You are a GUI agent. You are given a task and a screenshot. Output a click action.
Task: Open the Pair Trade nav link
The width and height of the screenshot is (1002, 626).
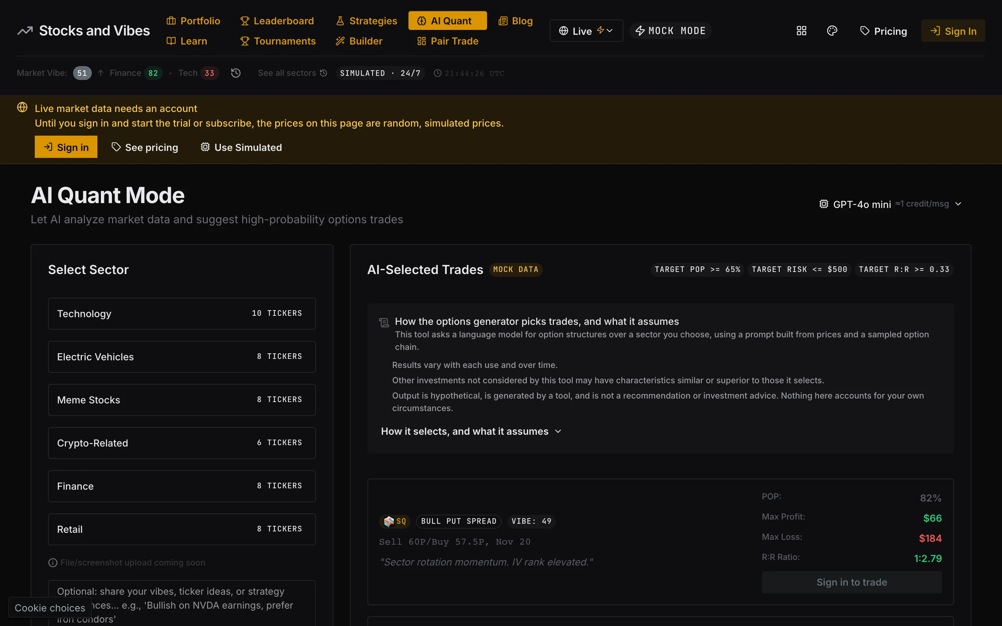(x=448, y=41)
